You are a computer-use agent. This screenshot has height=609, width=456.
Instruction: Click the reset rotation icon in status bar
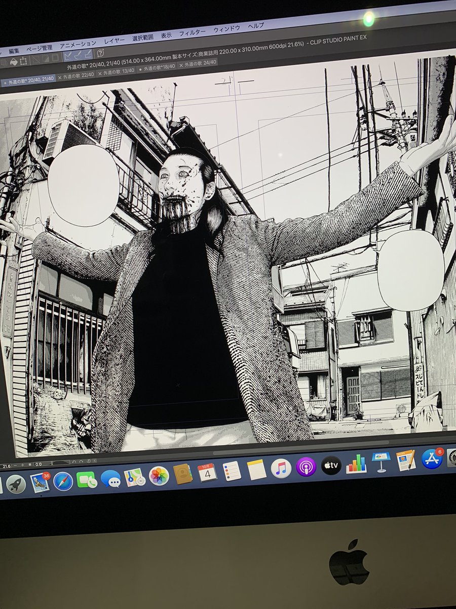[89, 461]
